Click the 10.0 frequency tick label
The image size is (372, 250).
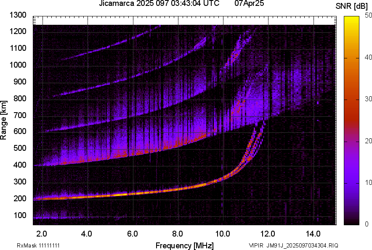[x=223, y=234]
